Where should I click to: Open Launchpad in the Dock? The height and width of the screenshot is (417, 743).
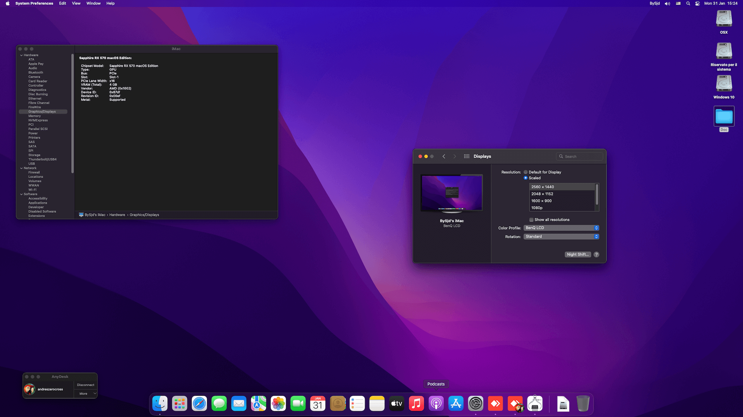[180, 404]
